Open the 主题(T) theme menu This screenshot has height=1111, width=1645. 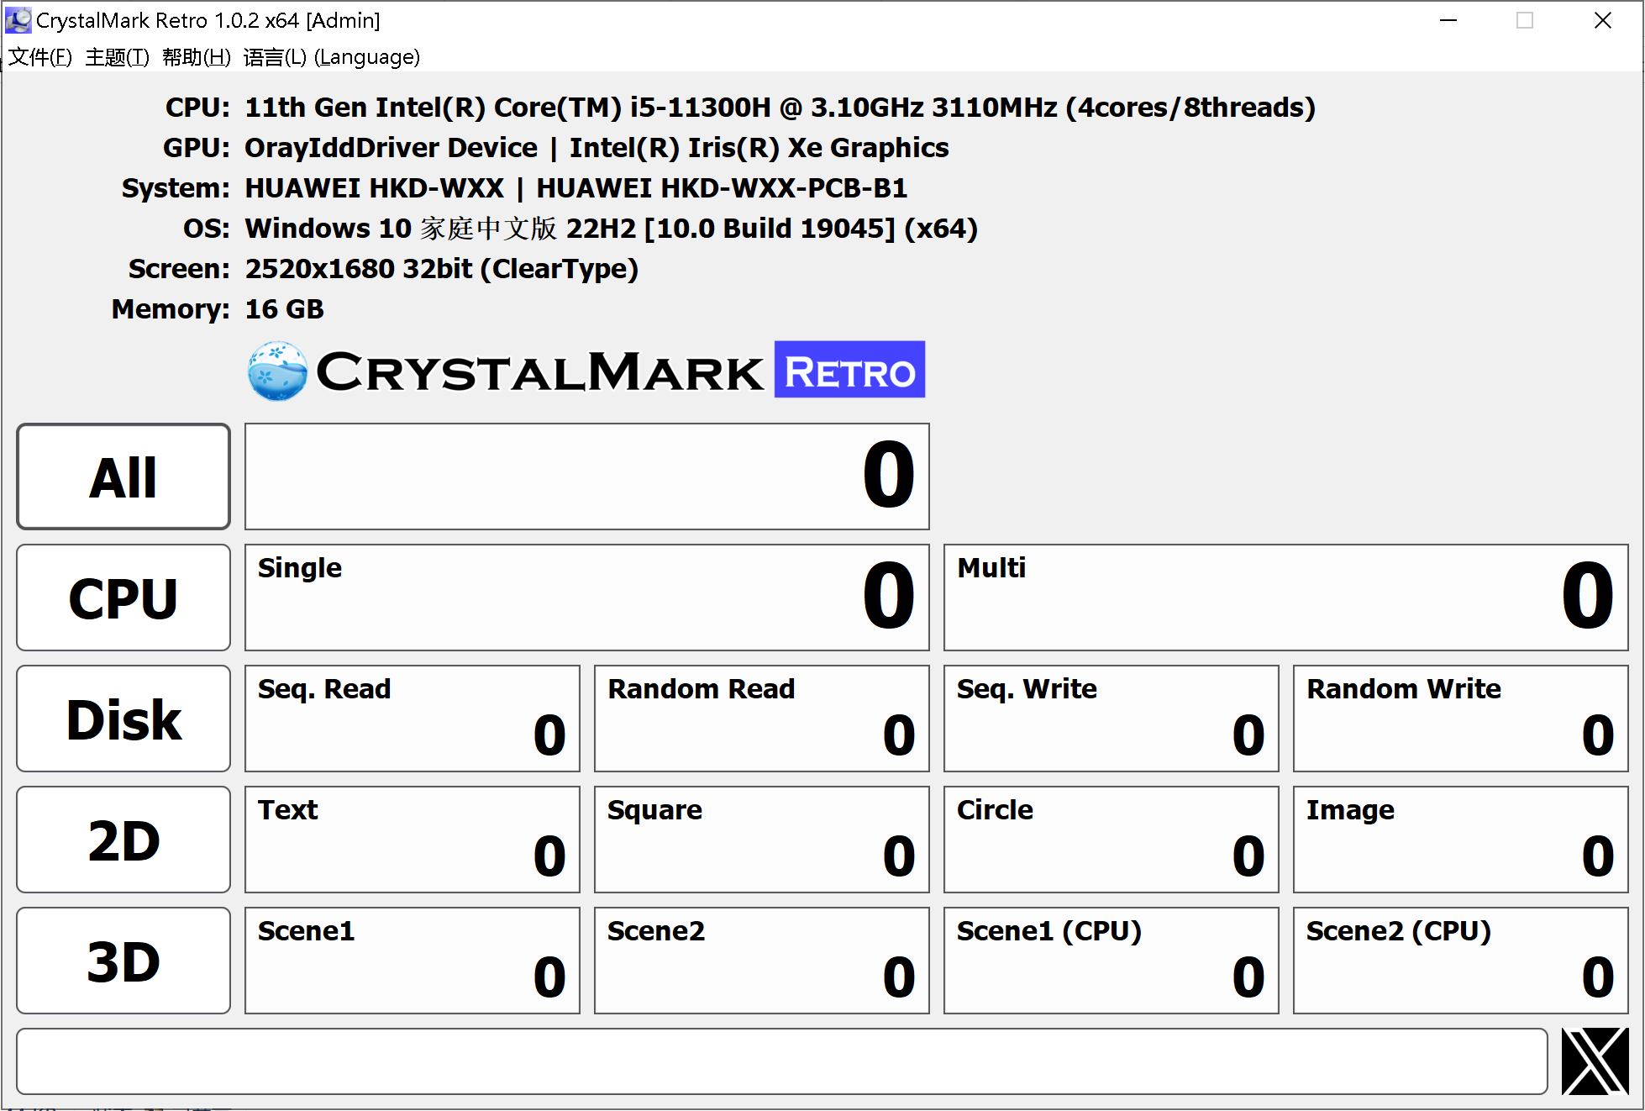pos(117,57)
